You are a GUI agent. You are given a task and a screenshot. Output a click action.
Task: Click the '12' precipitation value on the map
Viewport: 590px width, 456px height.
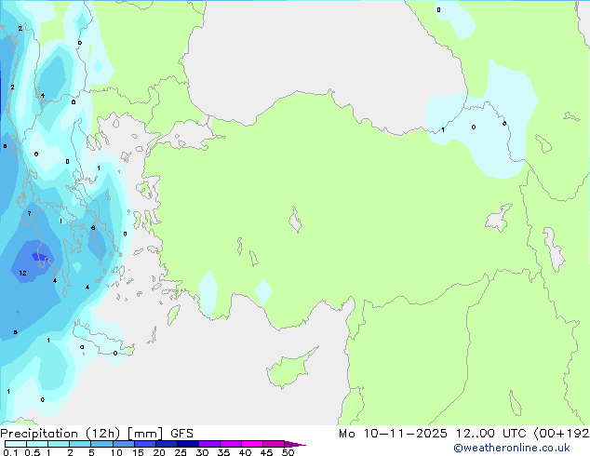22,274
